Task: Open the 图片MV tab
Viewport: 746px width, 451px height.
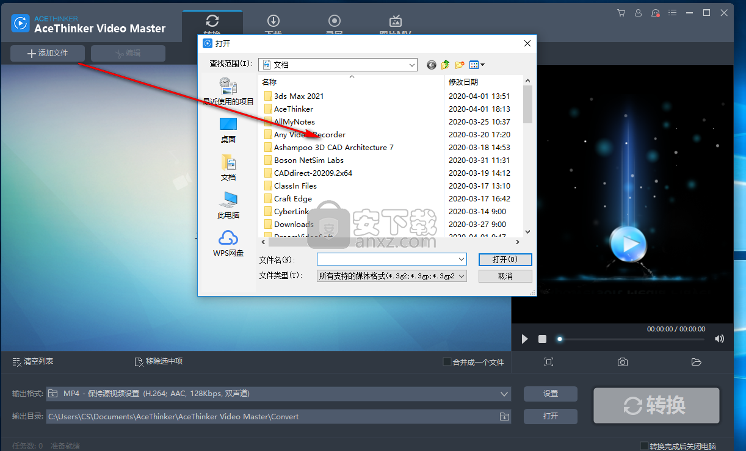Action: click(396, 26)
